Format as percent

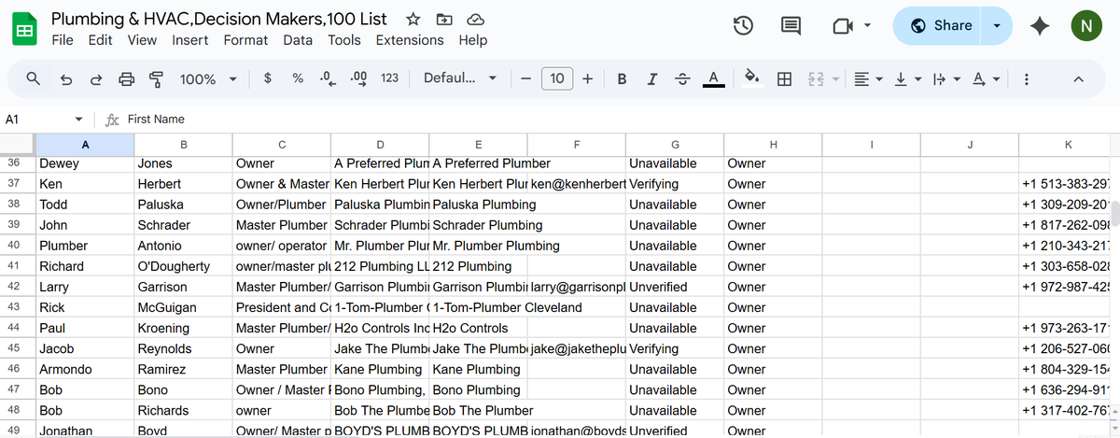click(x=298, y=79)
